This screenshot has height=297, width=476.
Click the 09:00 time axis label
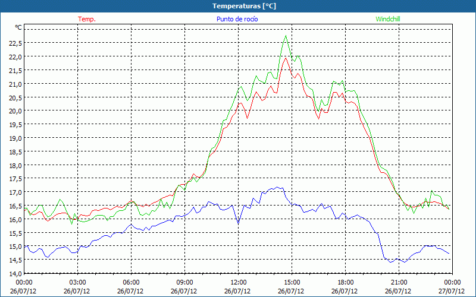pos(184,283)
